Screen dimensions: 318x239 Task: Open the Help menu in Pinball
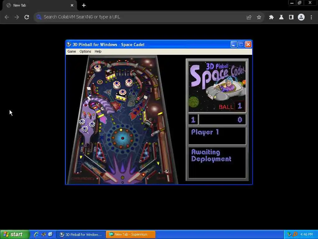click(98, 51)
